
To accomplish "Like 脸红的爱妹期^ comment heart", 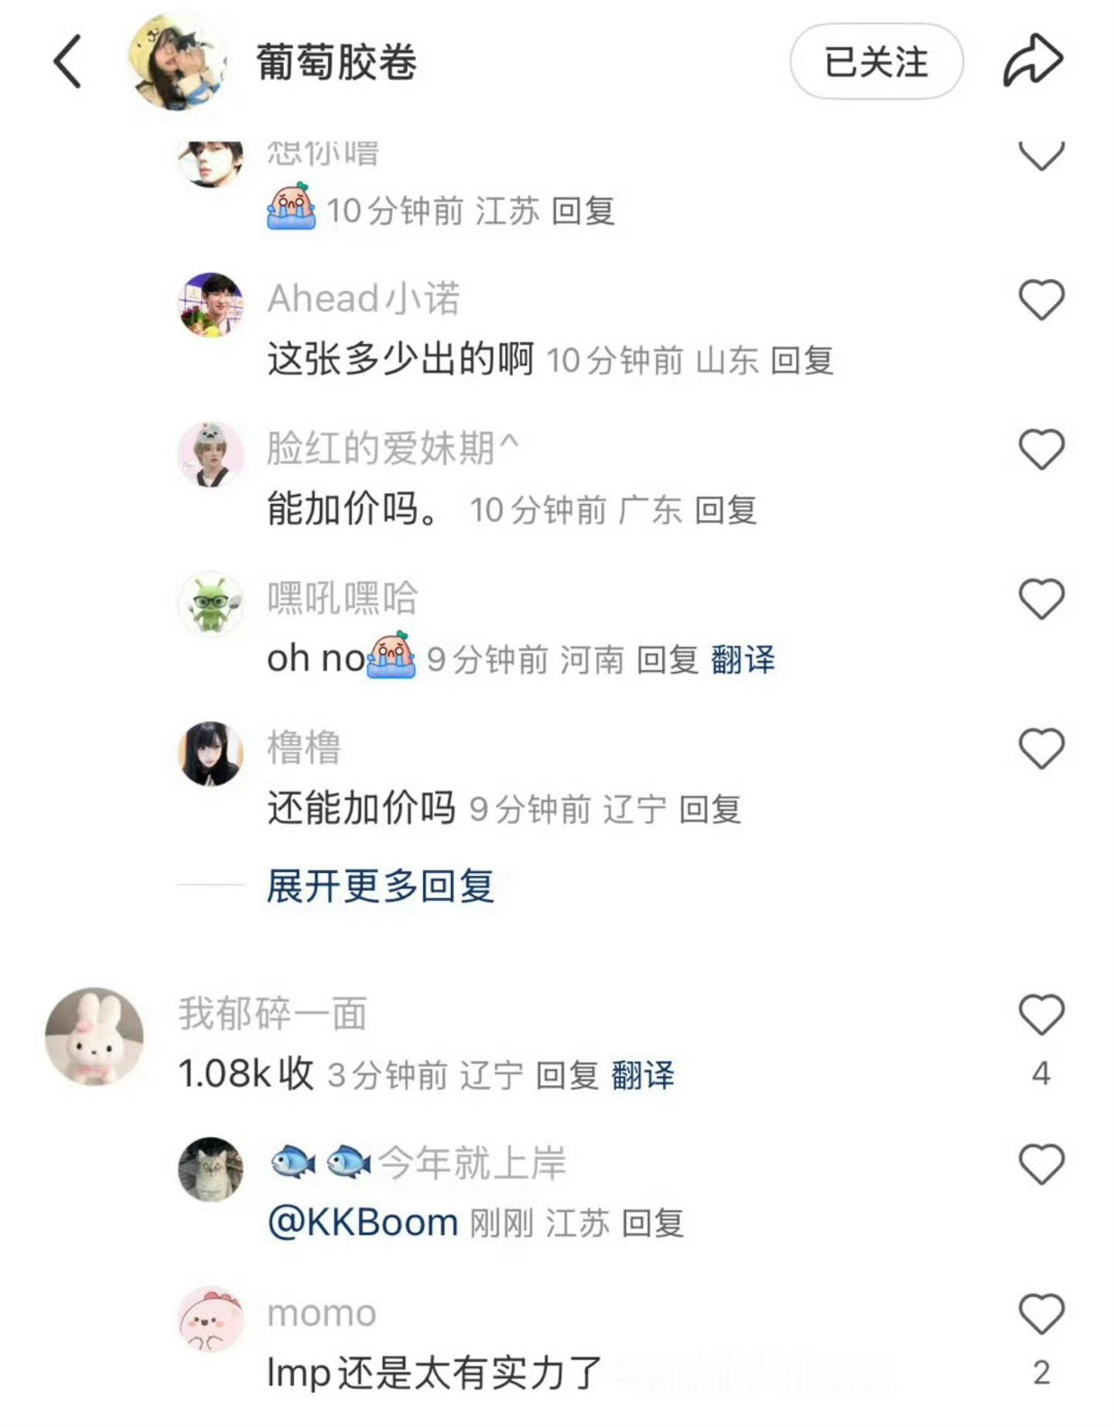I will 1041,449.
